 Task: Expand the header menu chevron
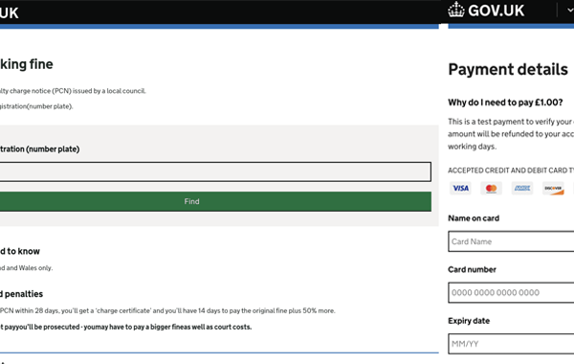click(x=570, y=11)
